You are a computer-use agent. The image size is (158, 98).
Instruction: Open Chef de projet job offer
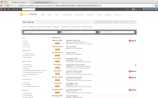(71, 53)
